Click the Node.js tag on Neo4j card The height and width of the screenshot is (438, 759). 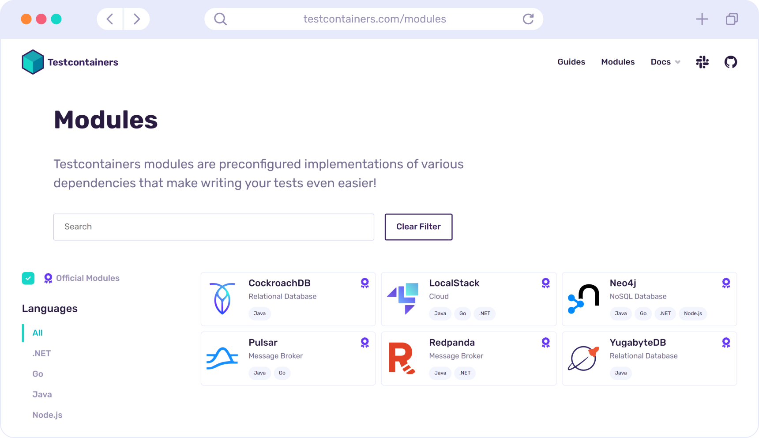pos(693,313)
